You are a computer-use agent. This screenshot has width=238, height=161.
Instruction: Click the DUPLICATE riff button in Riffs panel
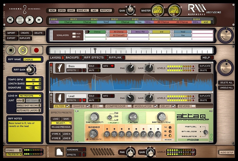tap(25, 38)
